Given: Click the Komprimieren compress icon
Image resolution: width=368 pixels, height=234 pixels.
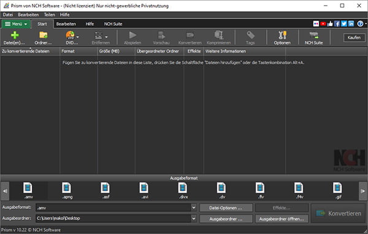Looking at the screenshot, I should [219, 35].
